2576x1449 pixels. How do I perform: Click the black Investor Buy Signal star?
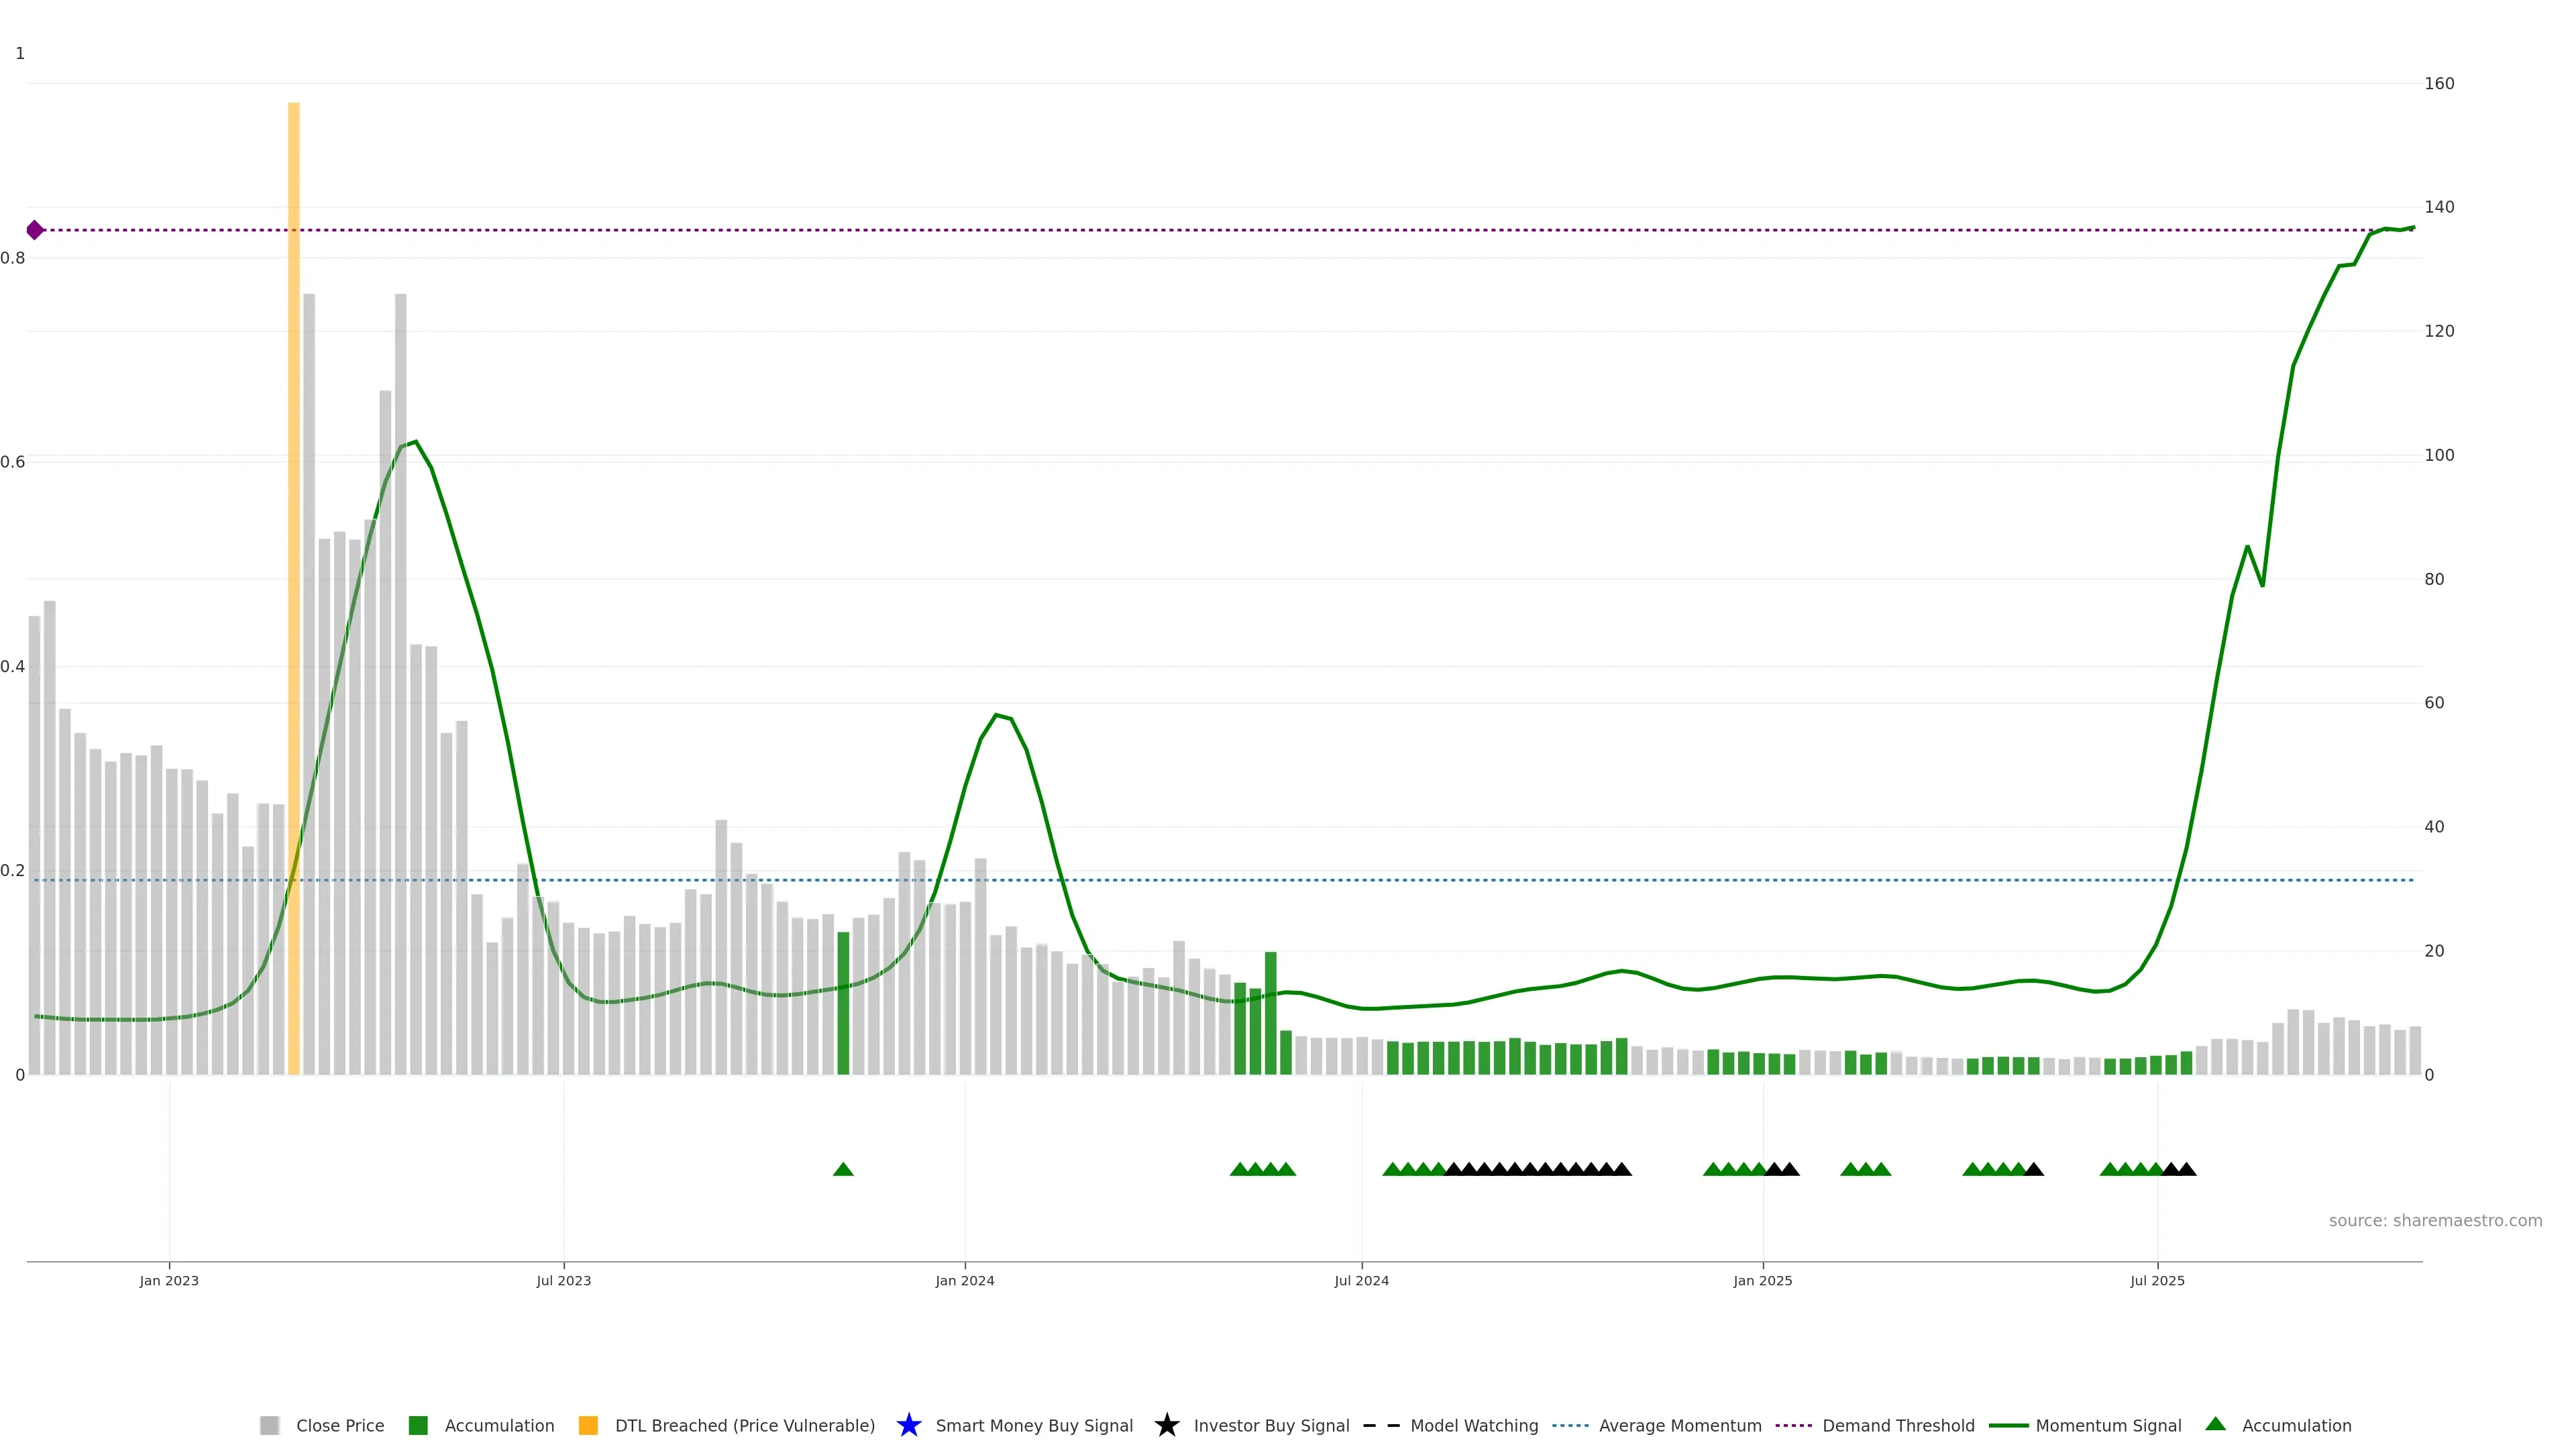(1166, 1425)
